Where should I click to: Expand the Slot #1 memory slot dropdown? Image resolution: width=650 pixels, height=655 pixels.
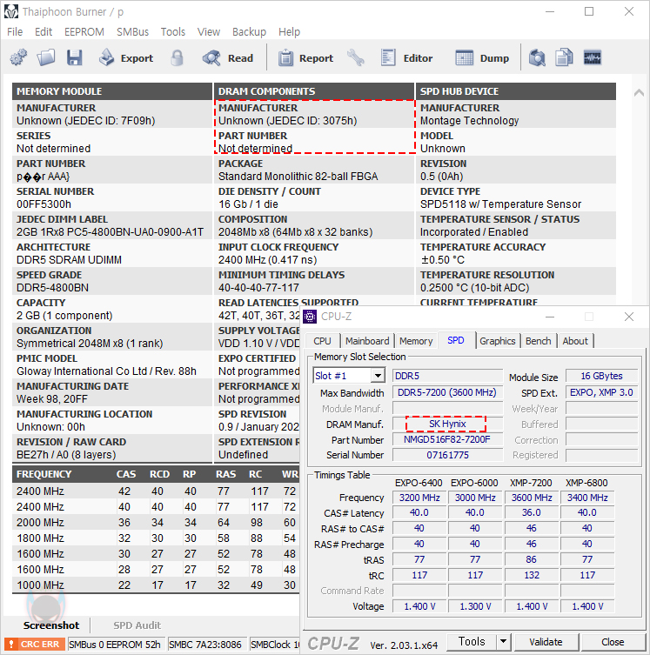(378, 376)
